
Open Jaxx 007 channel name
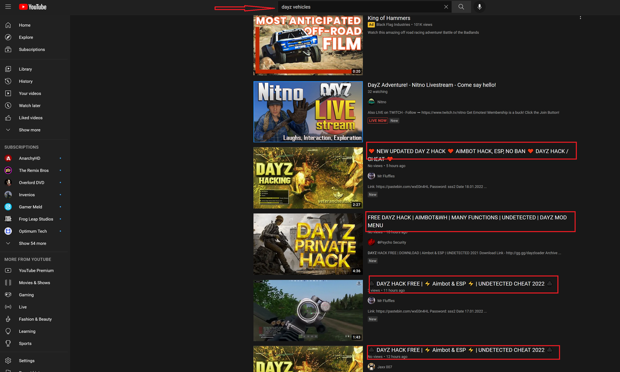pyautogui.click(x=385, y=367)
